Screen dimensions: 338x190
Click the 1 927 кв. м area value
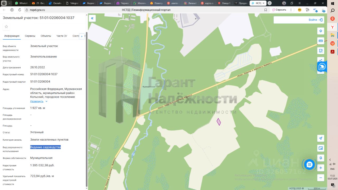(38, 108)
